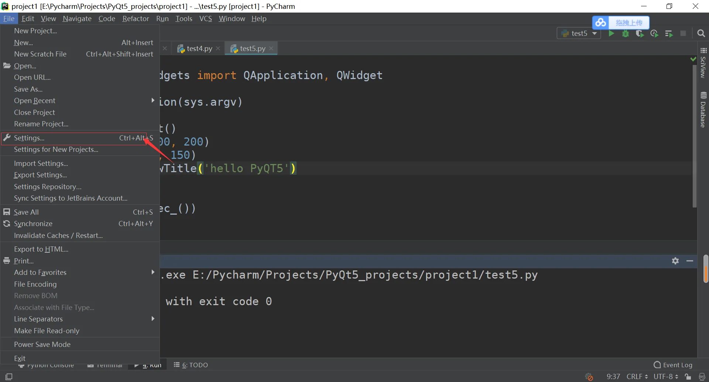Open Settings for New Projects

coord(80,149)
